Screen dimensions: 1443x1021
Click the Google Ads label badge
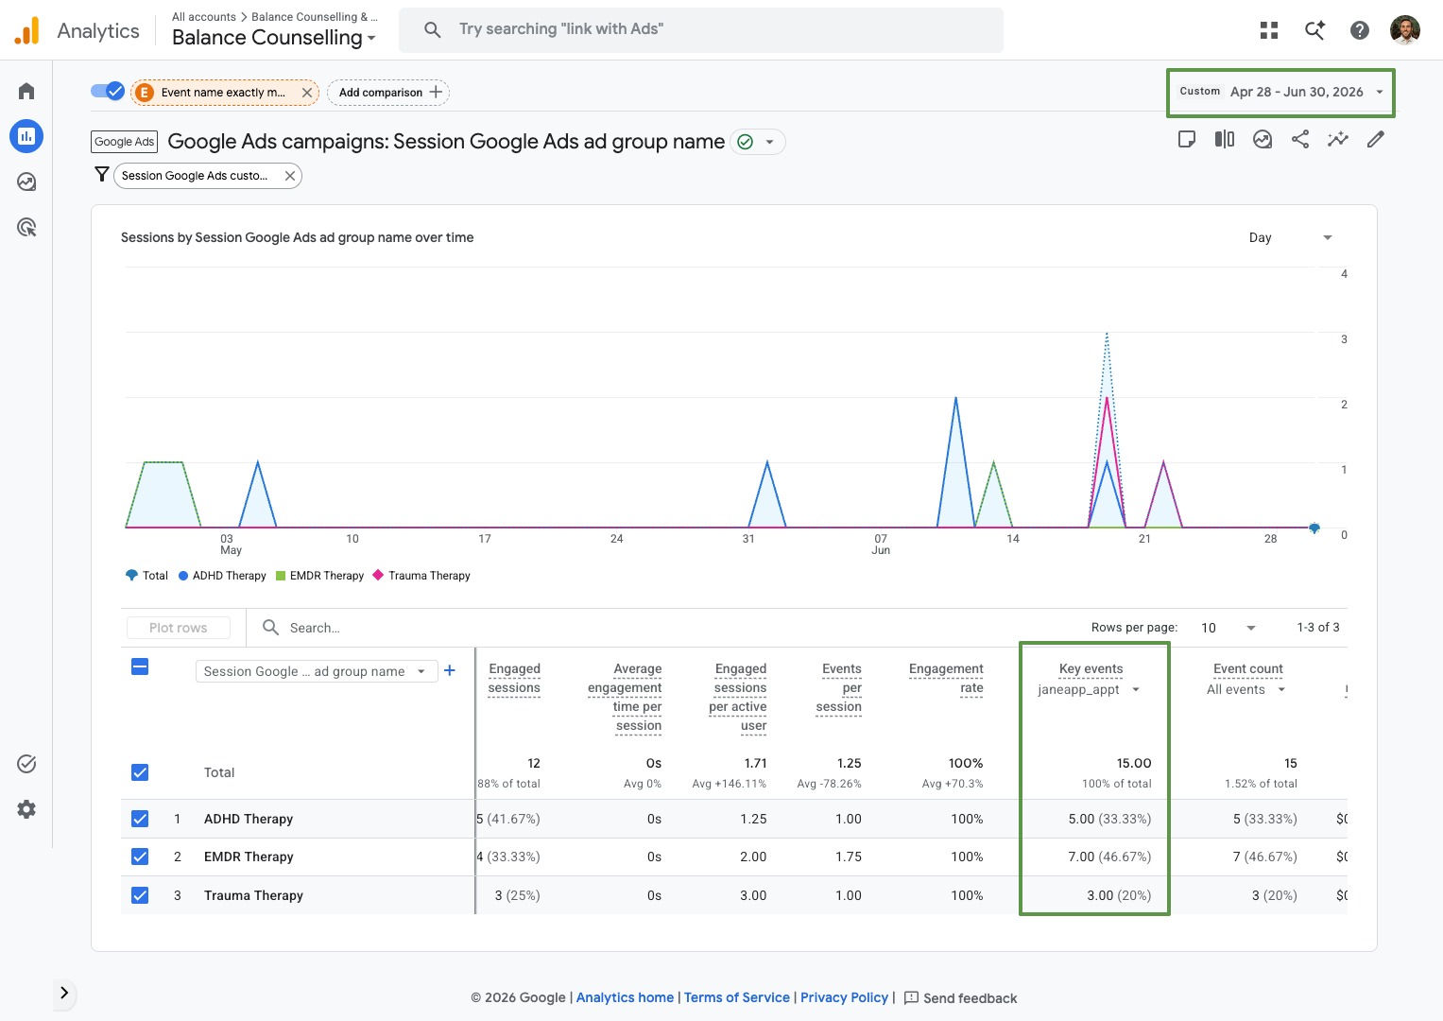[125, 142]
